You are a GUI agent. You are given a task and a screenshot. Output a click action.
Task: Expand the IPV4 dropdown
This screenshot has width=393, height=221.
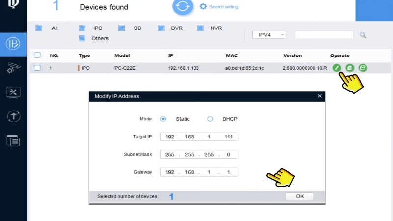point(269,35)
